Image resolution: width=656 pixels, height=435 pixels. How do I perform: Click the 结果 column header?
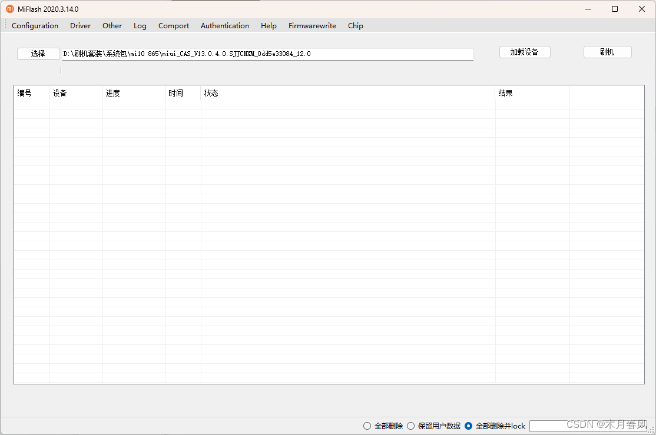(x=532, y=93)
